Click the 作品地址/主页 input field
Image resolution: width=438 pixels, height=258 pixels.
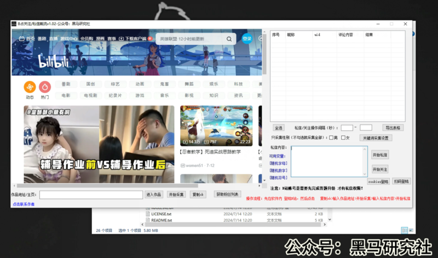coord(91,195)
